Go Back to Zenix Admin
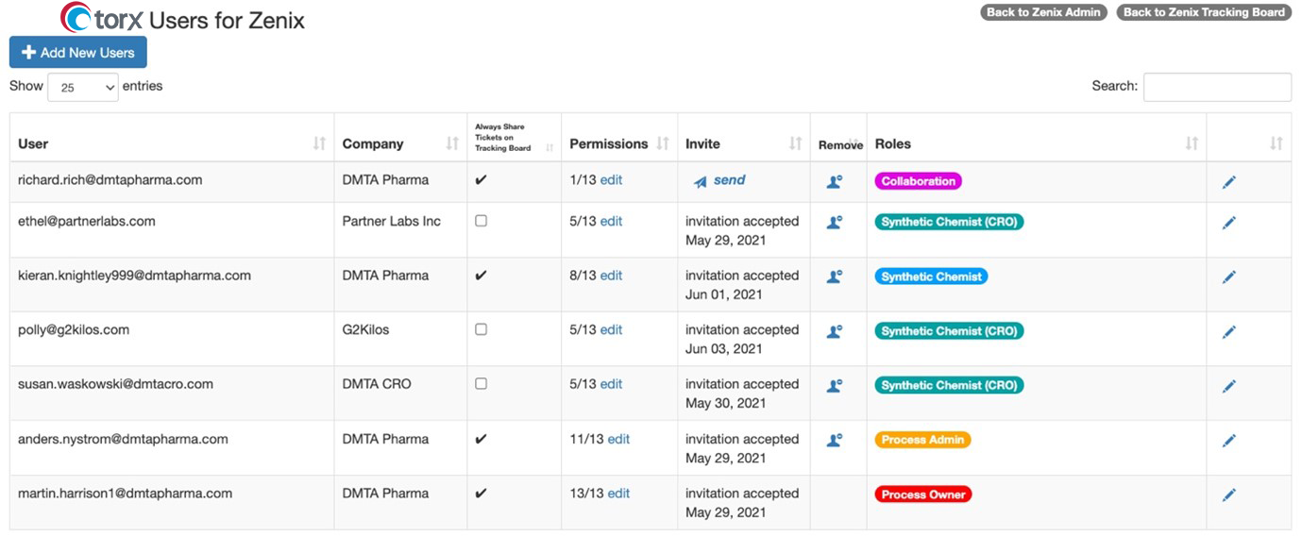Screen dimensions: 1302x553 tap(1043, 12)
